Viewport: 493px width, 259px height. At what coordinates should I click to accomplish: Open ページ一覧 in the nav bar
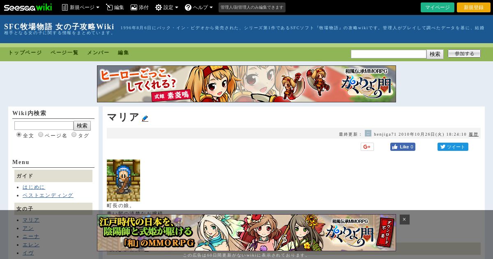pyautogui.click(x=65, y=53)
